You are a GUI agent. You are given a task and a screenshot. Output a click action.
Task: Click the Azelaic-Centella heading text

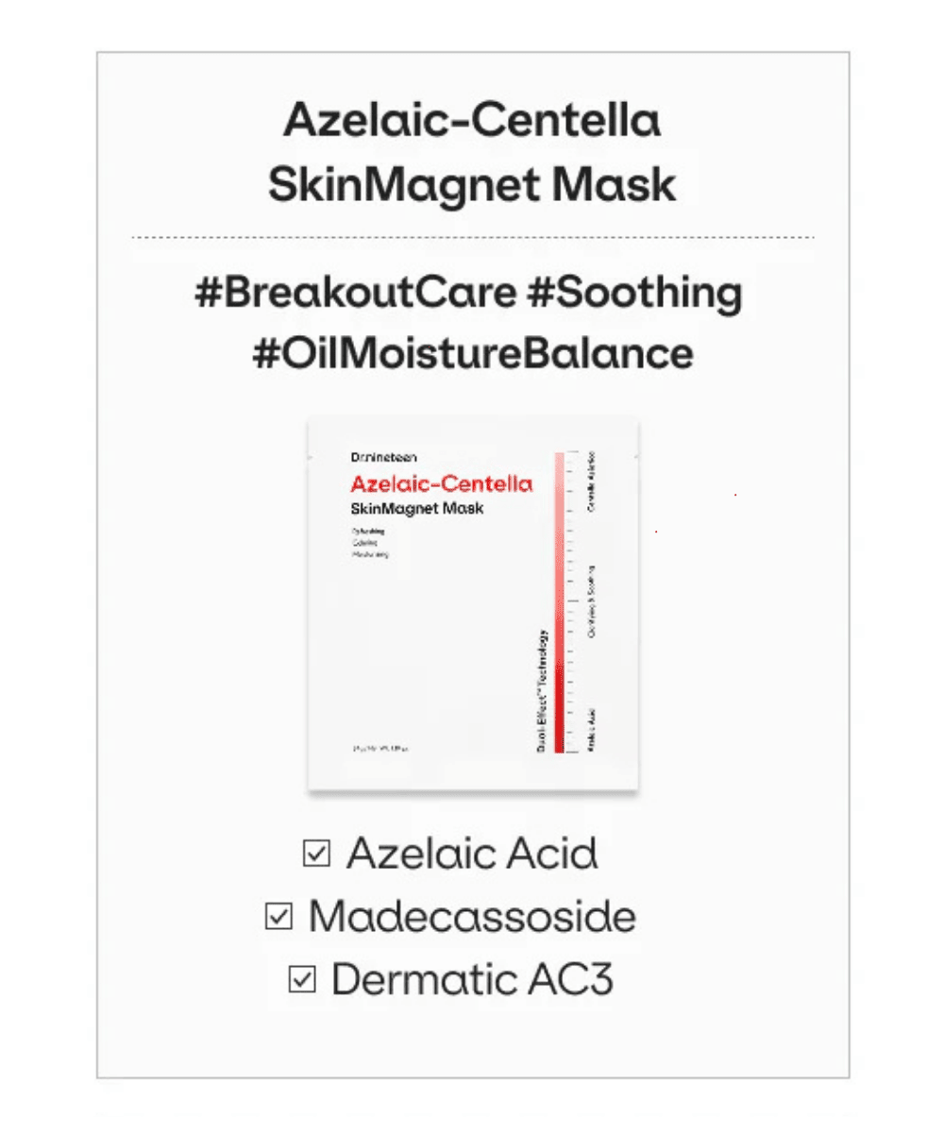[471, 123]
